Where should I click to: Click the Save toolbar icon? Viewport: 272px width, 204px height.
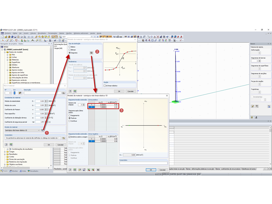pos(15,37)
